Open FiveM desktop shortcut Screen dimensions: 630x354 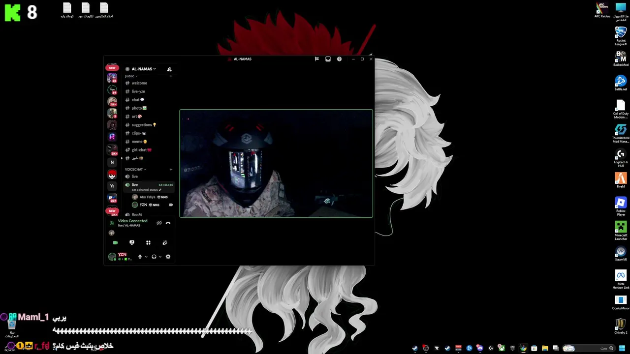621,180
